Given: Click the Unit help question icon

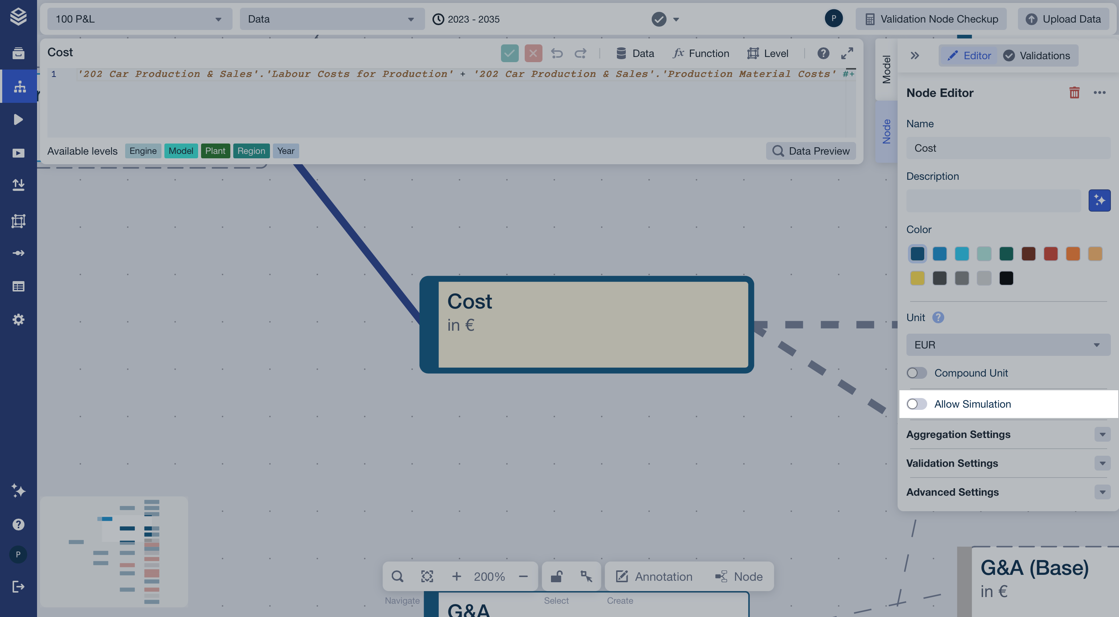Looking at the screenshot, I should click(938, 317).
